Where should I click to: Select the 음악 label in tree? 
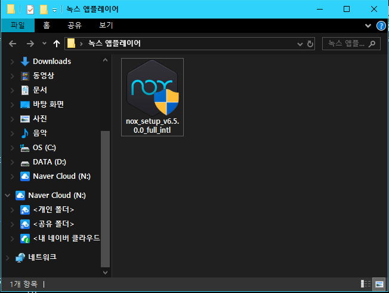pyautogui.click(x=40, y=133)
